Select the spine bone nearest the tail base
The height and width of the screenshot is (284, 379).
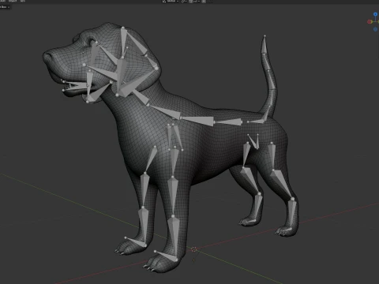click(x=228, y=122)
